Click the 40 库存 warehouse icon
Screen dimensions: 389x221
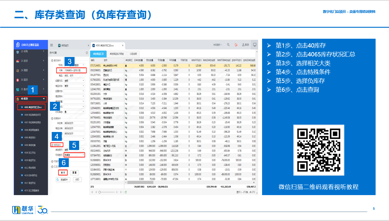tap(18, 99)
